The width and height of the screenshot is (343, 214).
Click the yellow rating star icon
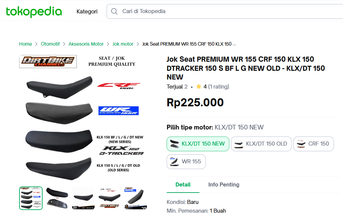coord(199,87)
